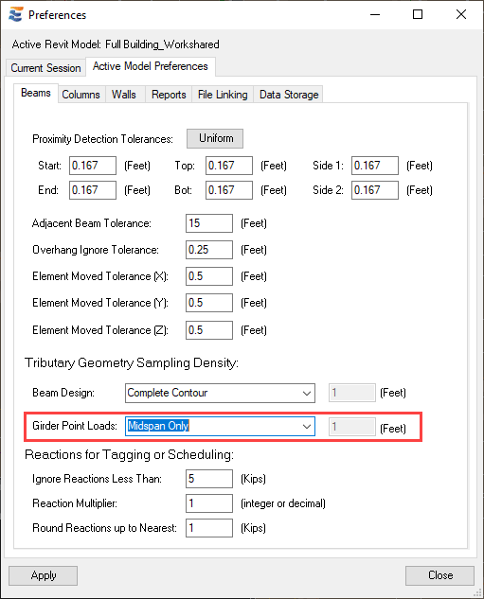Focus the Reaction Multiplier input

pyautogui.click(x=209, y=503)
